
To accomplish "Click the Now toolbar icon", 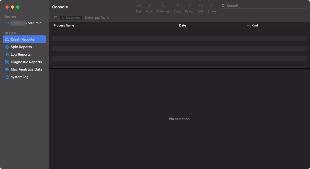I will [149, 6].
